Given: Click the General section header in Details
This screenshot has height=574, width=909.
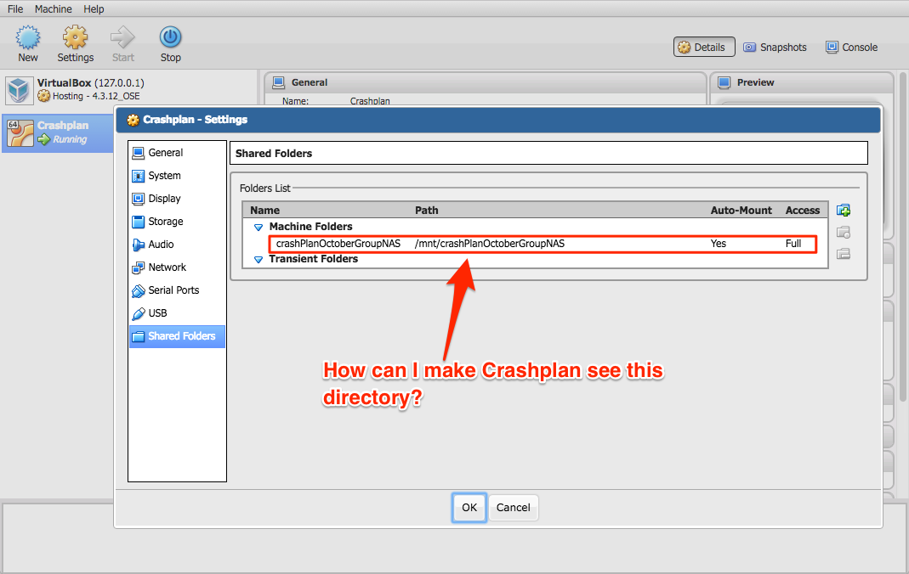Looking at the screenshot, I should click(486, 82).
